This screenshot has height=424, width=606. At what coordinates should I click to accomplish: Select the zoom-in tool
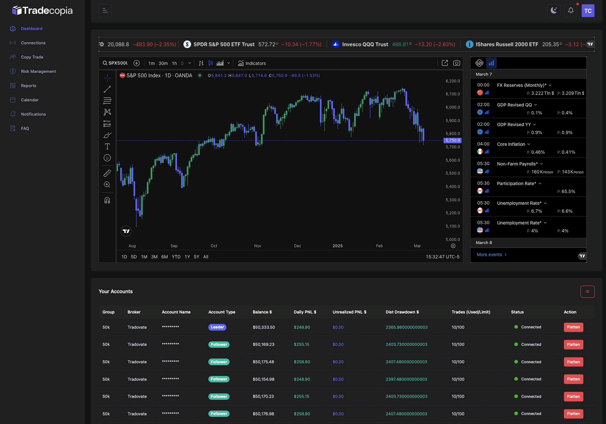point(107,185)
